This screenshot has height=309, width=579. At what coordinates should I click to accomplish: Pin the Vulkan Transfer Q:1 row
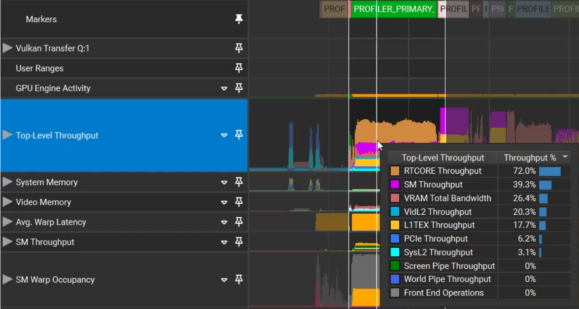[238, 48]
